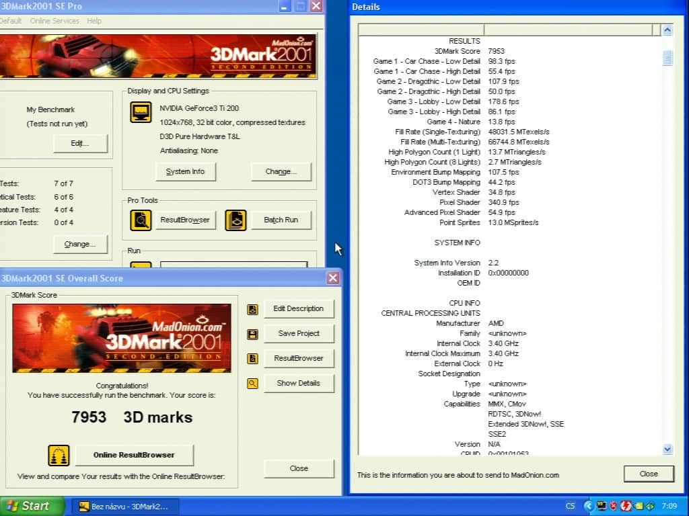Click the second column header in the Details list
Viewport: 689px width, 516px height.
coord(568,30)
